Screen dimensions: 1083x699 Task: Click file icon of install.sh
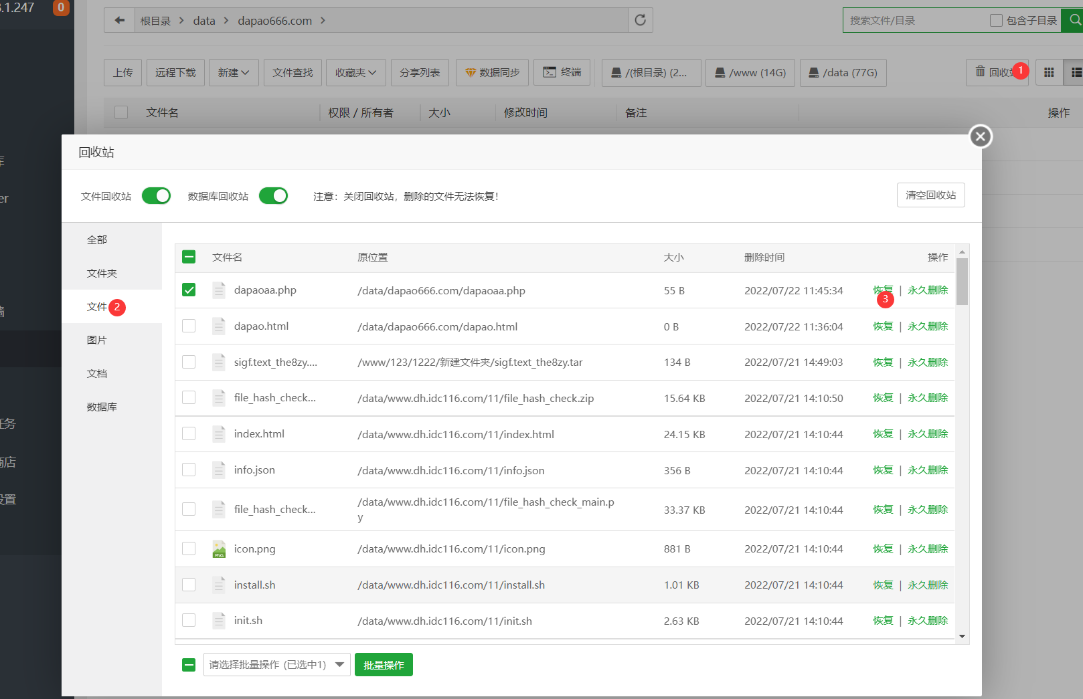click(219, 585)
